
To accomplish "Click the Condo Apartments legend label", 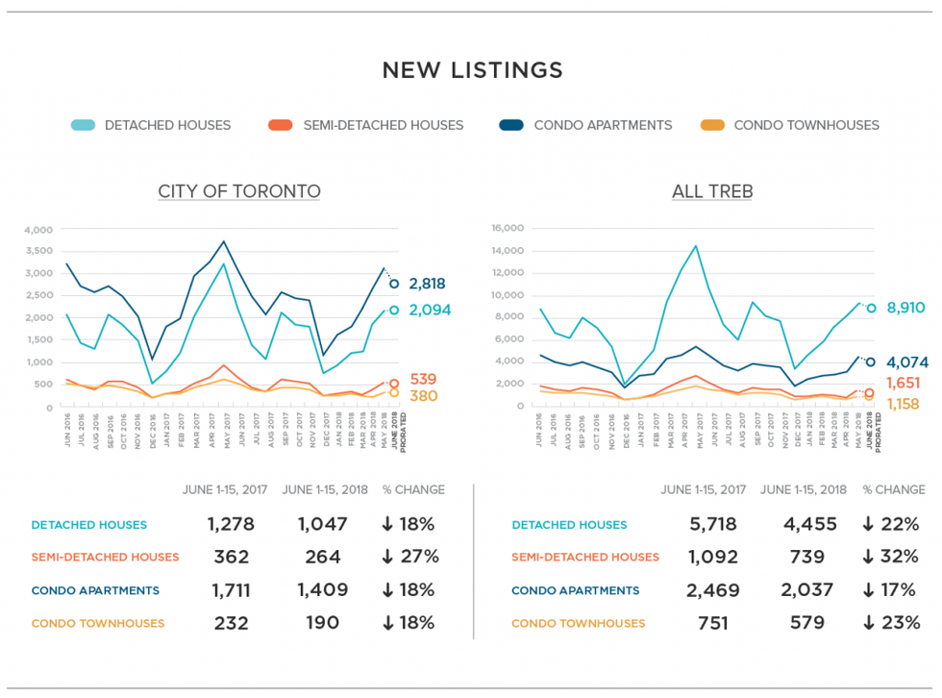I will tap(603, 125).
